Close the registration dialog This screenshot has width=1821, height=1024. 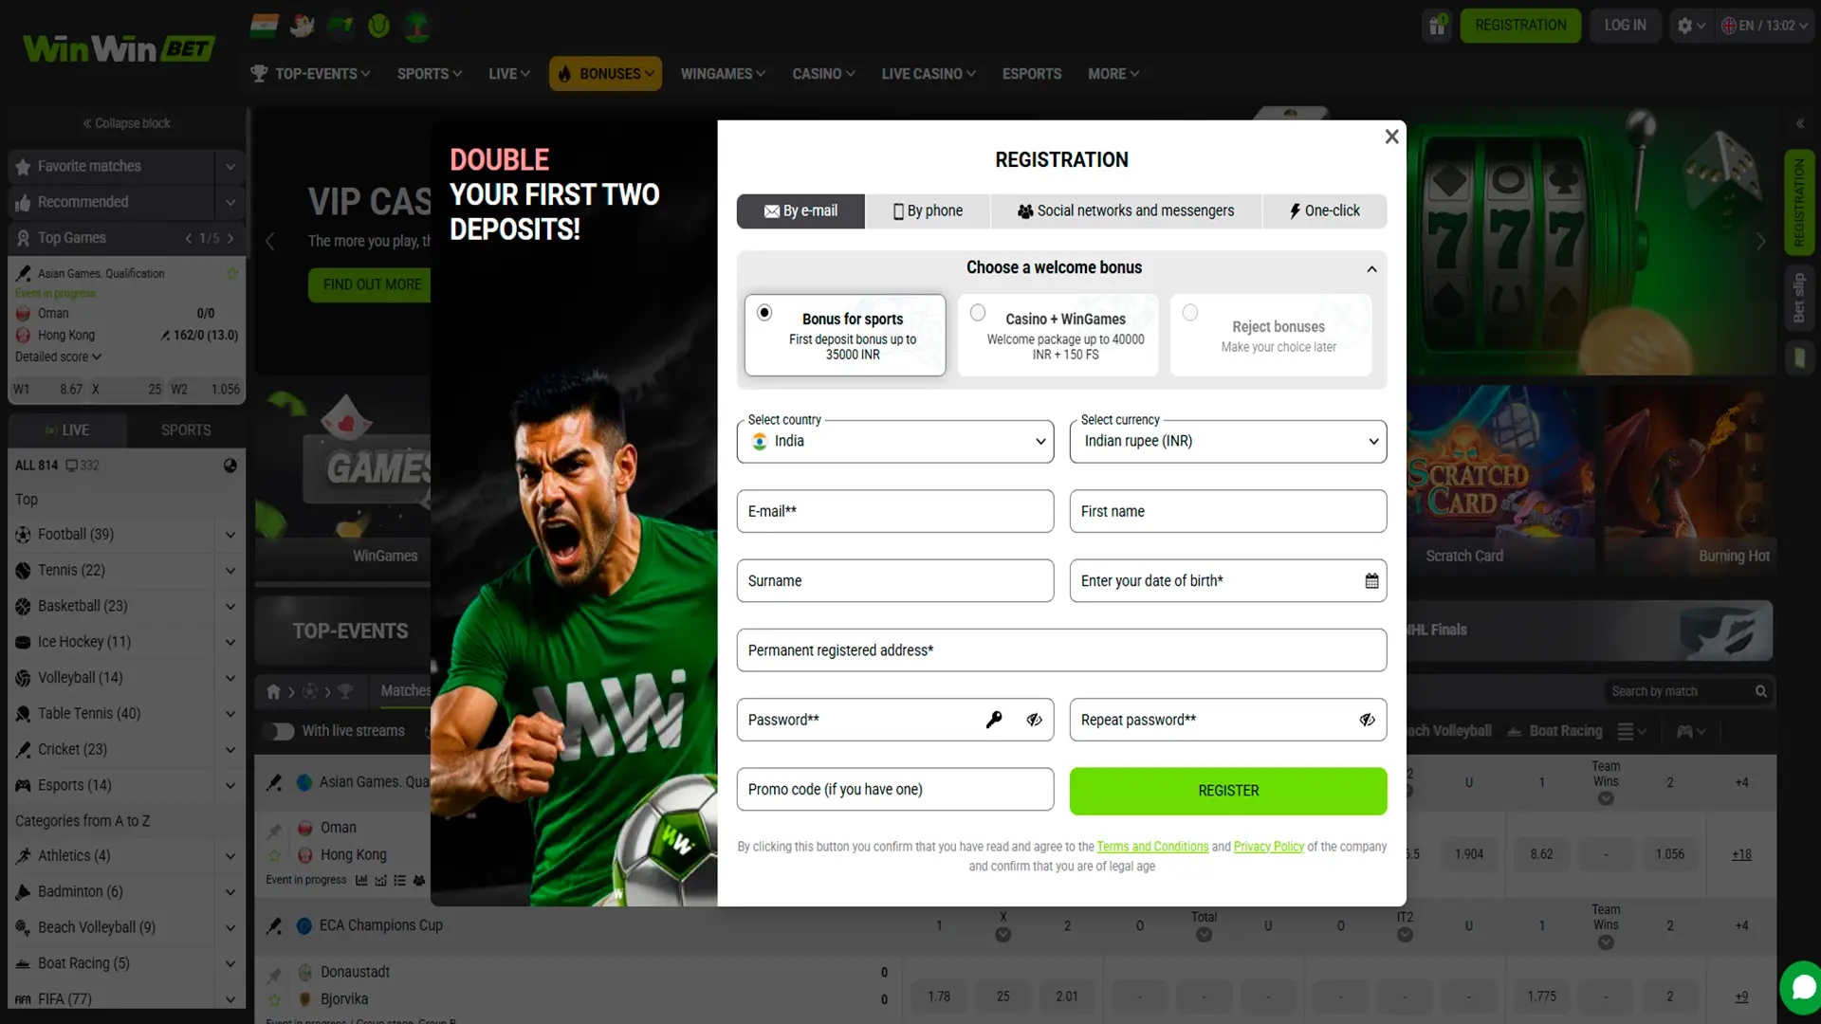tap(1391, 137)
